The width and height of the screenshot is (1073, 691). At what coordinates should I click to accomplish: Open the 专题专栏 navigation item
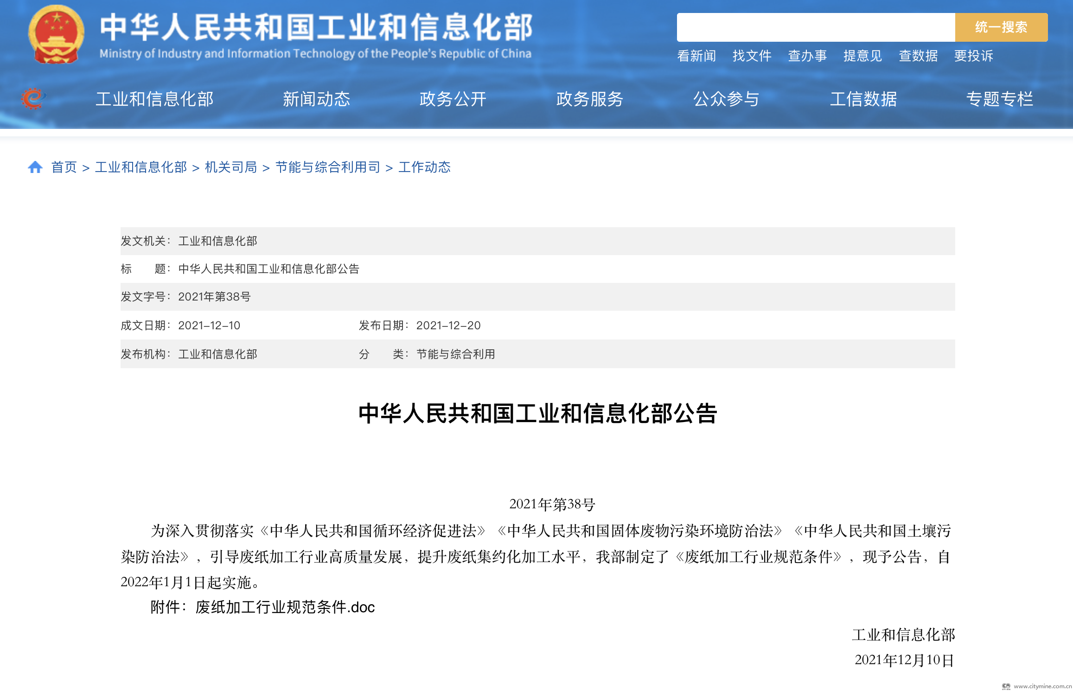pos(1000,99)
